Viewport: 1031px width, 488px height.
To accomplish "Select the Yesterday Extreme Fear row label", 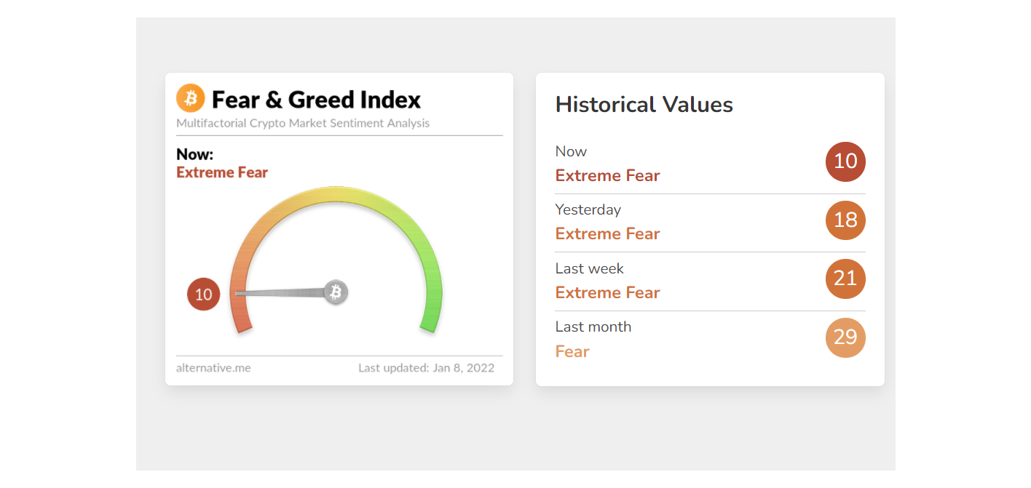I will tap(608, 233).
